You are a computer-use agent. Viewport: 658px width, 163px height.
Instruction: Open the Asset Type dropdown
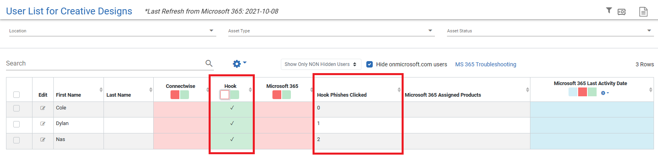430,31
